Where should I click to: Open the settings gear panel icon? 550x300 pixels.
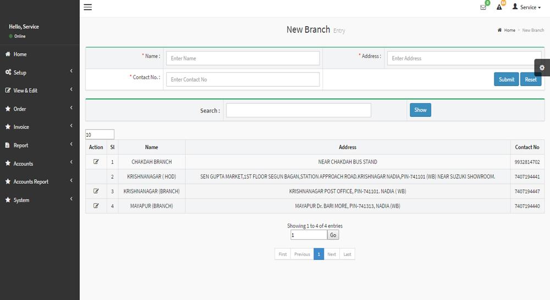coord(542,68)
